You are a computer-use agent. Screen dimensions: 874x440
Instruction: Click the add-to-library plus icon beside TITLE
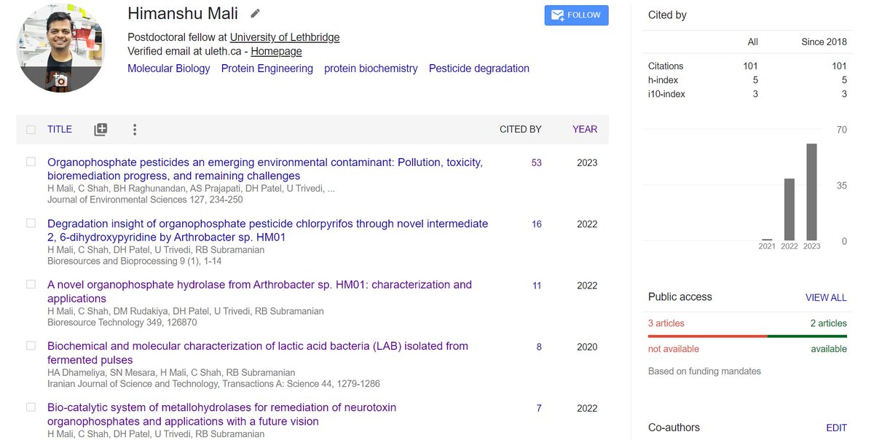[101, 130]
